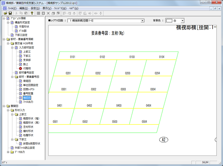Select 番号配置 in the tree

(x=28, y=93)
